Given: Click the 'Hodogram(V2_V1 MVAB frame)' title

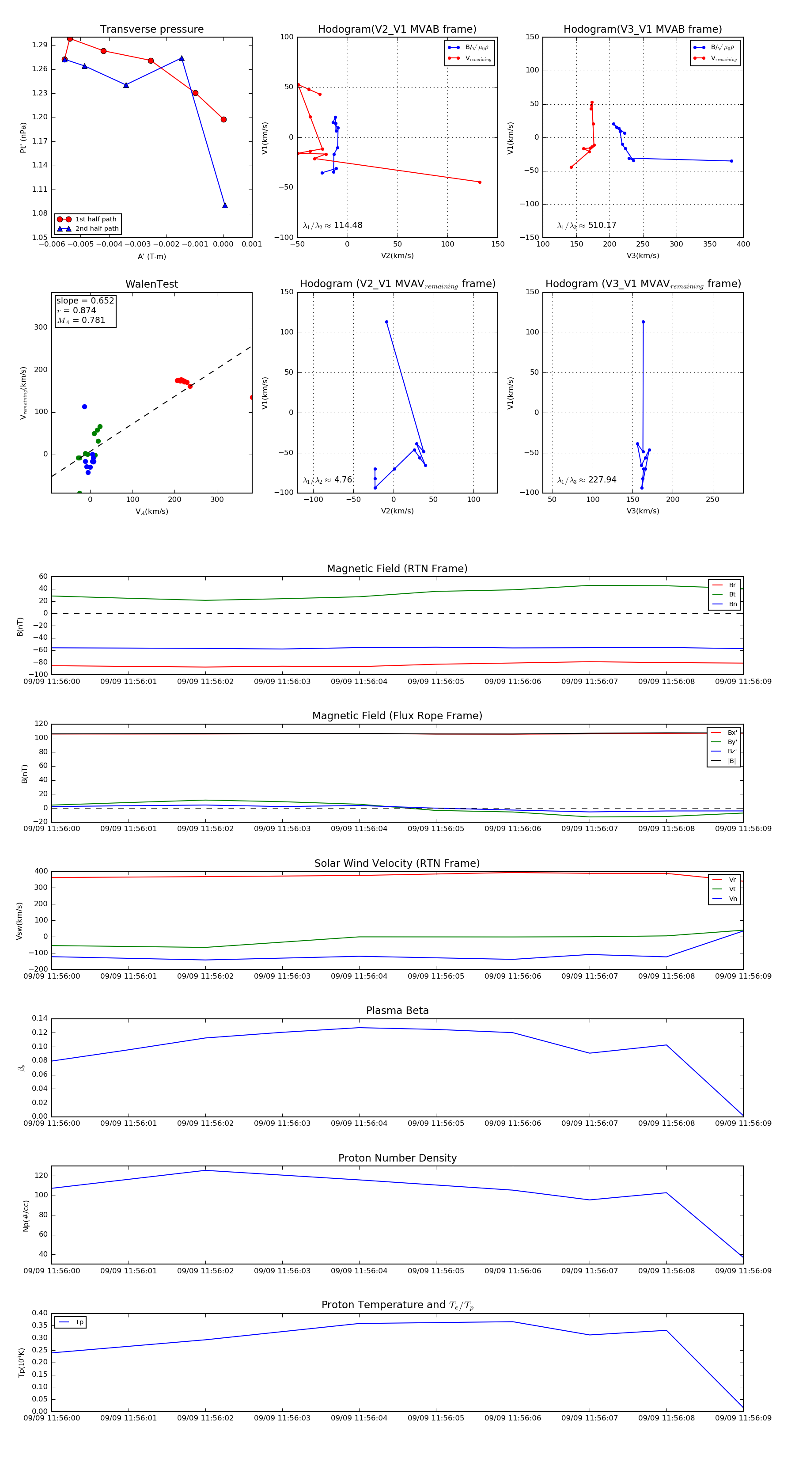Looking at the screenshot, I should click(397, 30).
